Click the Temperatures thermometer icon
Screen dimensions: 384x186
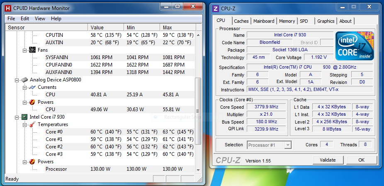tap(33, 124)
